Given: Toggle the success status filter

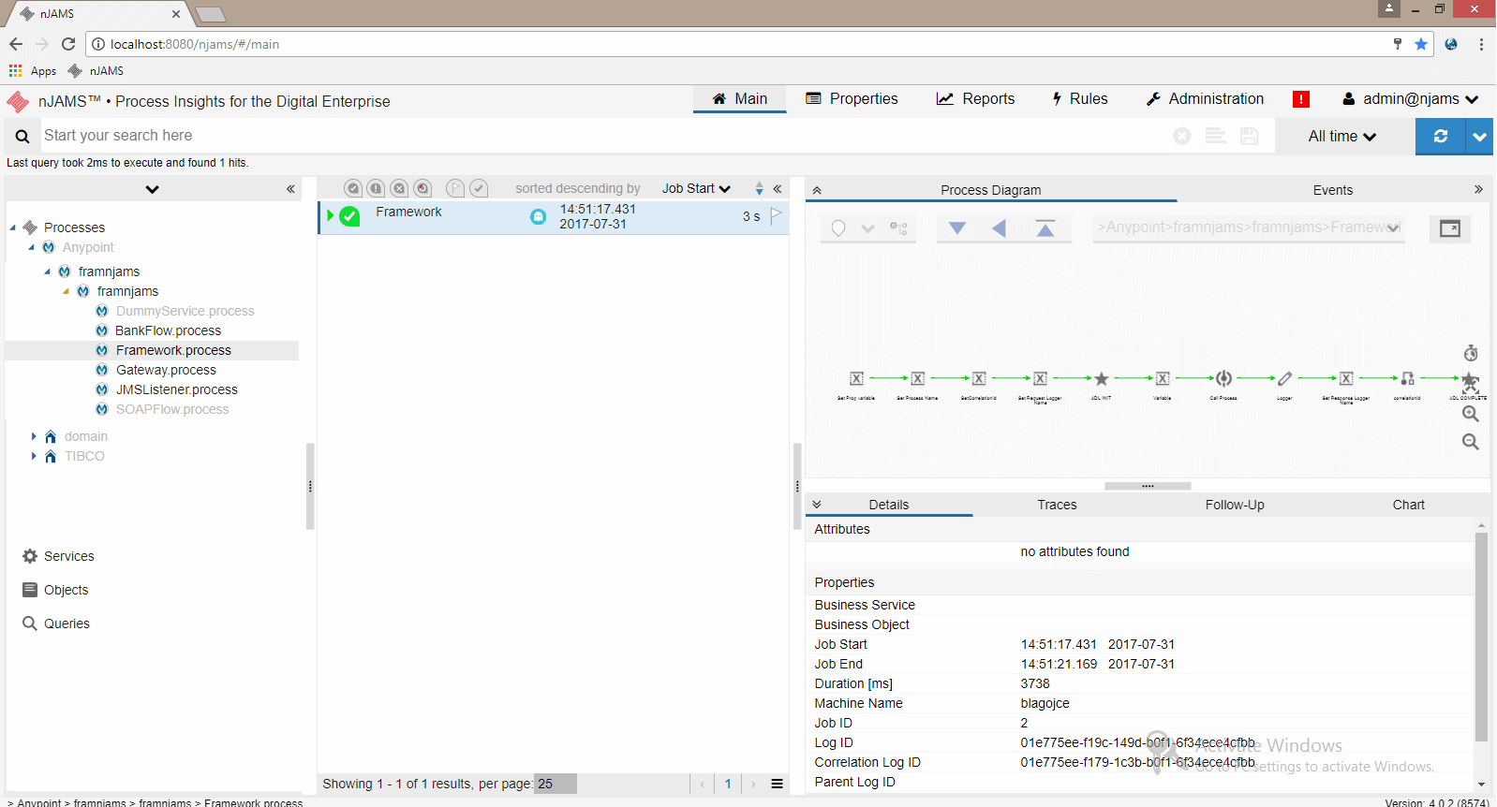Looking at the screenshot, I should (352, 188).
